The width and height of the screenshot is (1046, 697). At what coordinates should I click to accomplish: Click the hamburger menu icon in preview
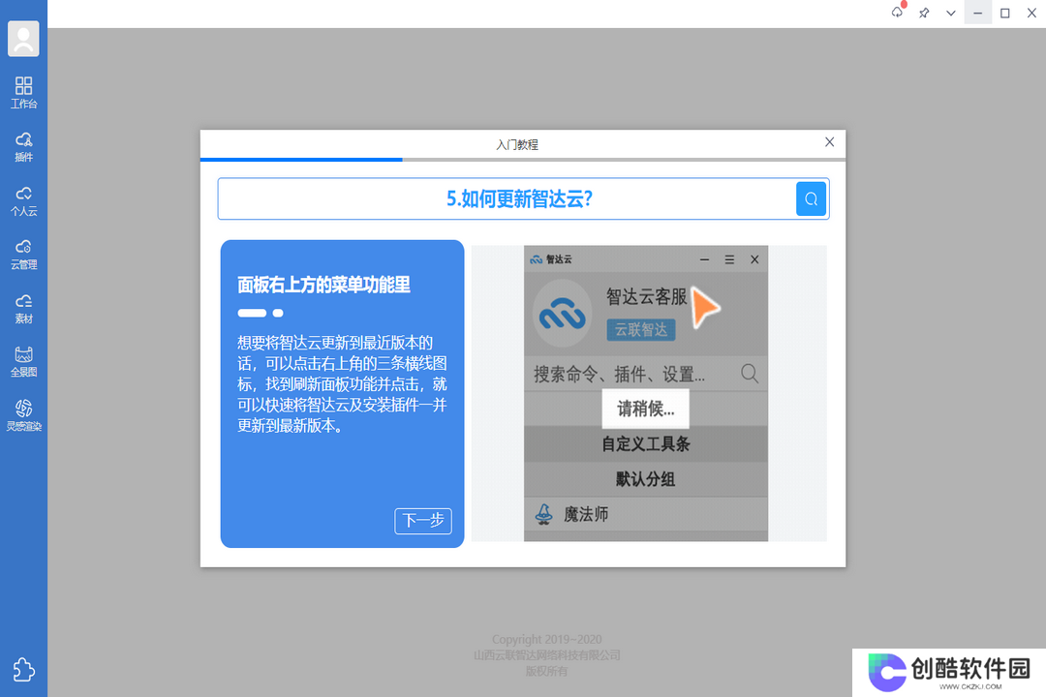pos(730,259)
